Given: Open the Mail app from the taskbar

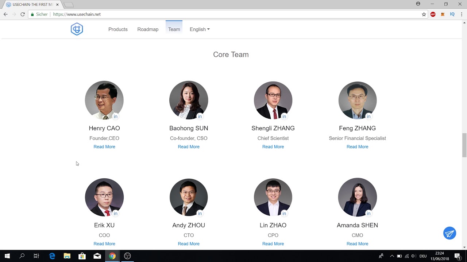Looking at the screenshot, I should [x=97, y=256].
